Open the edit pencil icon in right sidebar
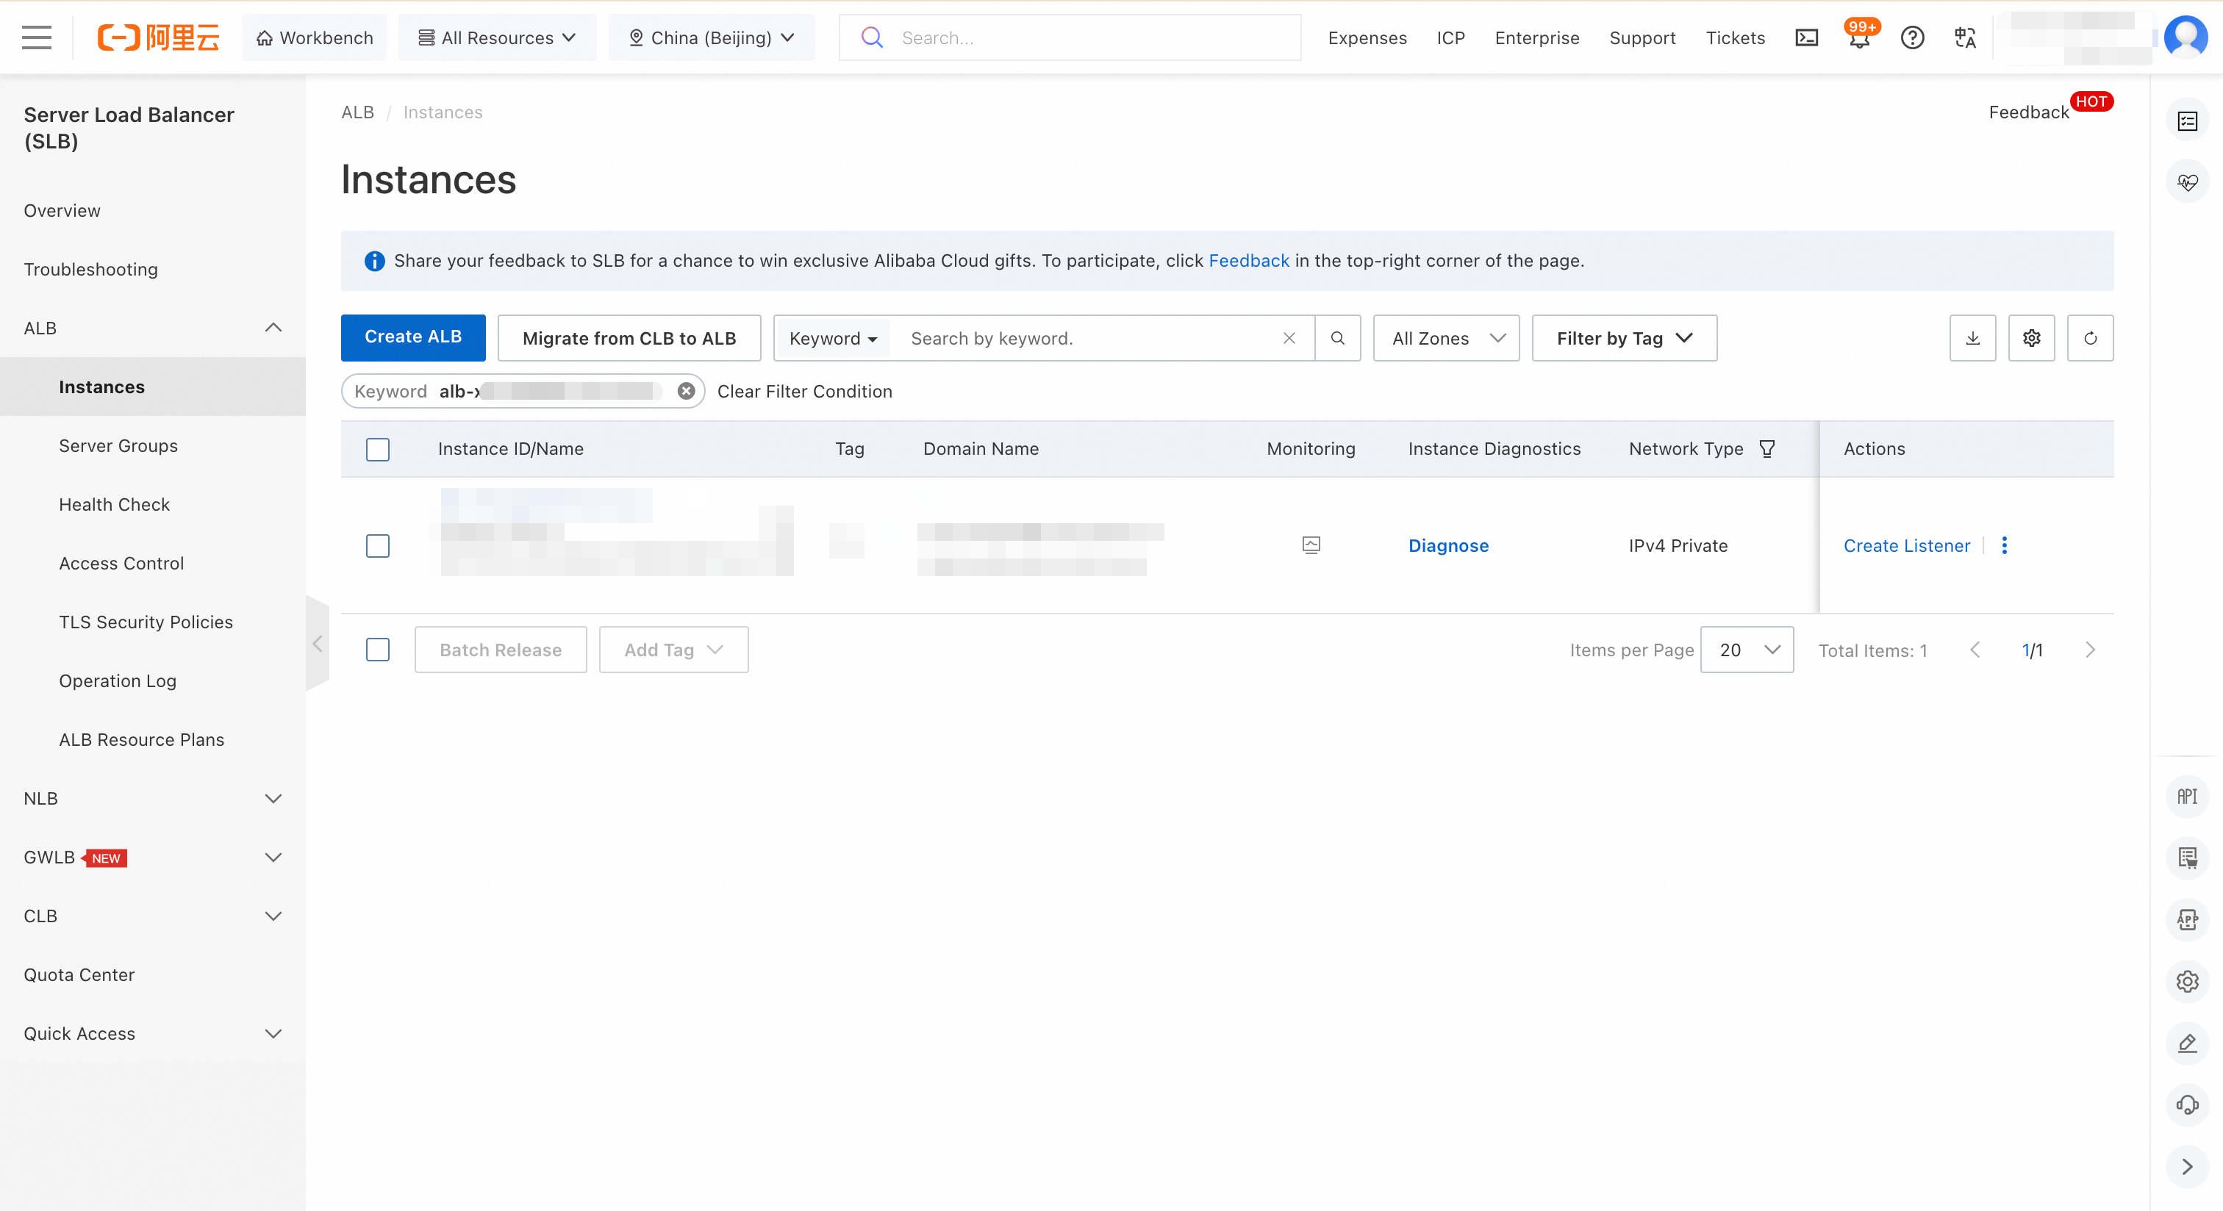The height and width of the screenshot is (1211, 2223). [x=2188, y=1043]
